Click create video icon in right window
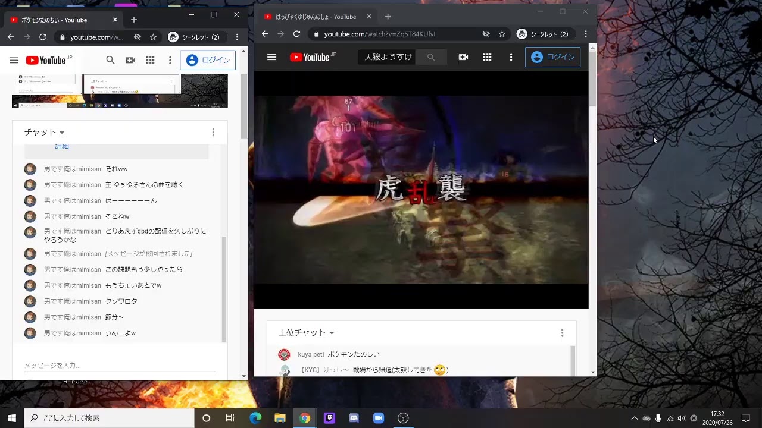The image size is (762, 428). (x=463, y=57)
